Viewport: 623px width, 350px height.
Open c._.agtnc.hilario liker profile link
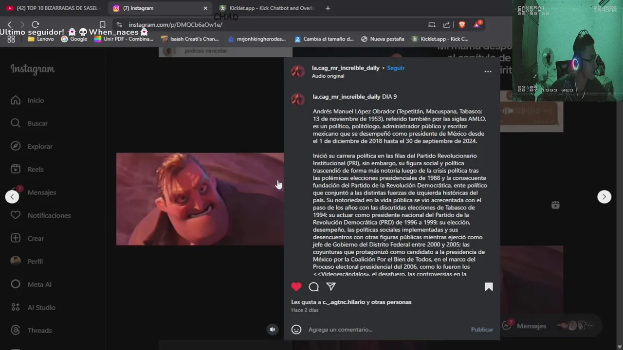(344, 302)
